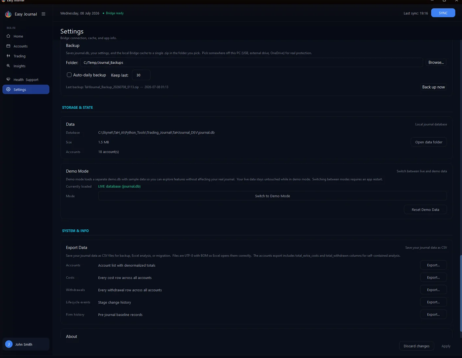The width and height of the screenshot is (462, 358).
Task: Export the Firm history data
Action: point(433,314)
